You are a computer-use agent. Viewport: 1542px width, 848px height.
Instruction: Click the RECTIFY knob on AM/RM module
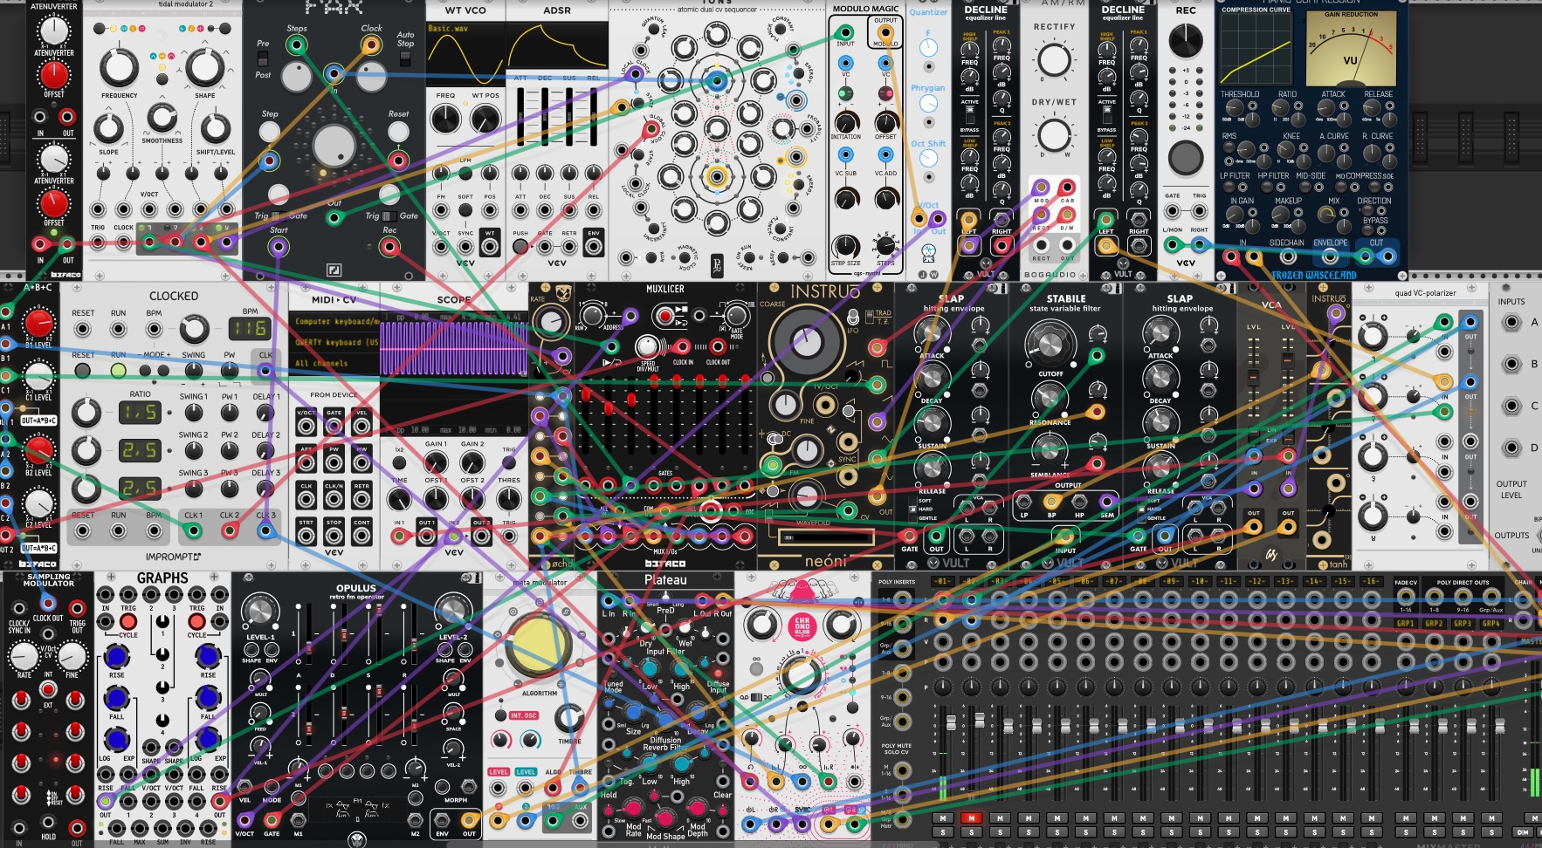click(1054, 60)
